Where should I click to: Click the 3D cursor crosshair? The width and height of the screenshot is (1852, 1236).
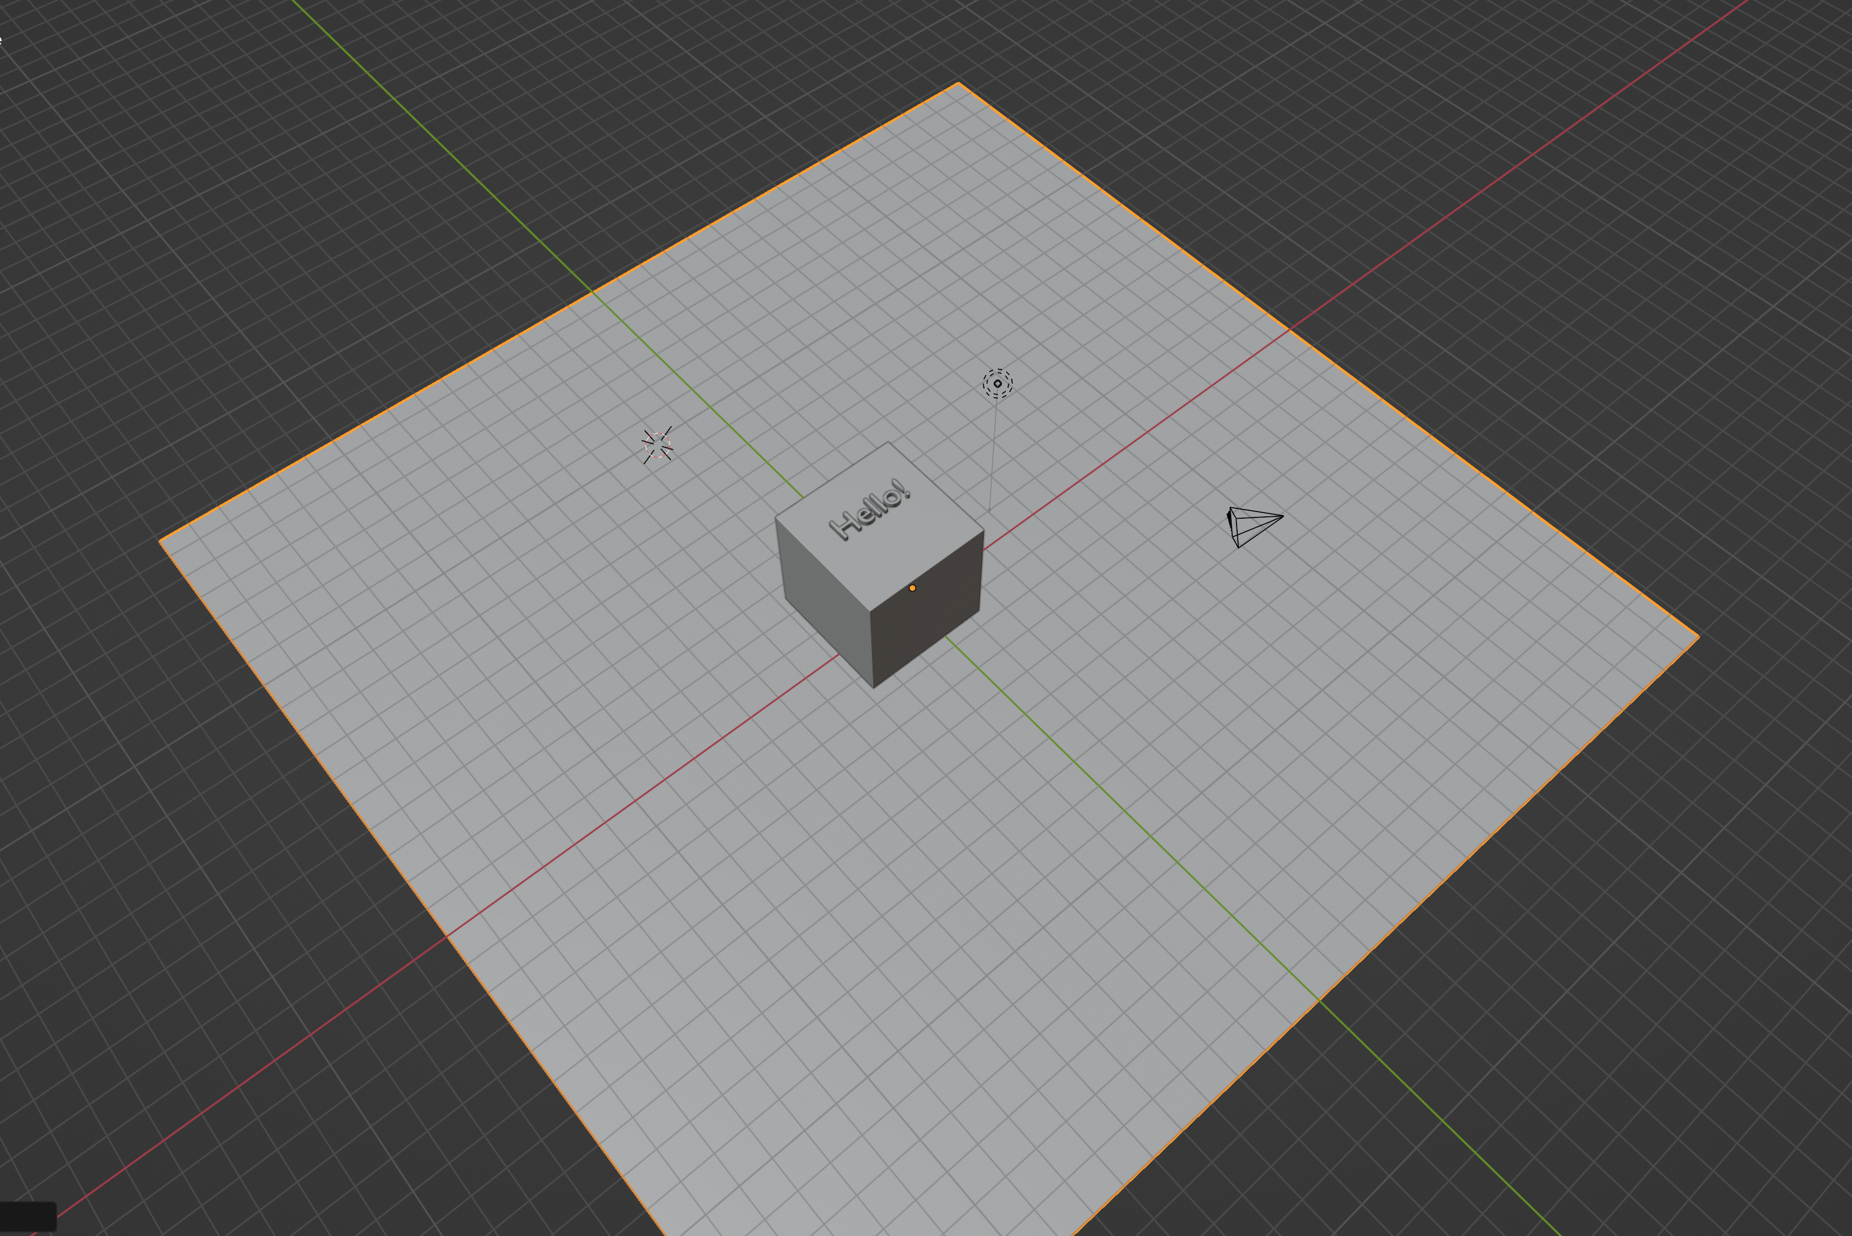[658, 445]
